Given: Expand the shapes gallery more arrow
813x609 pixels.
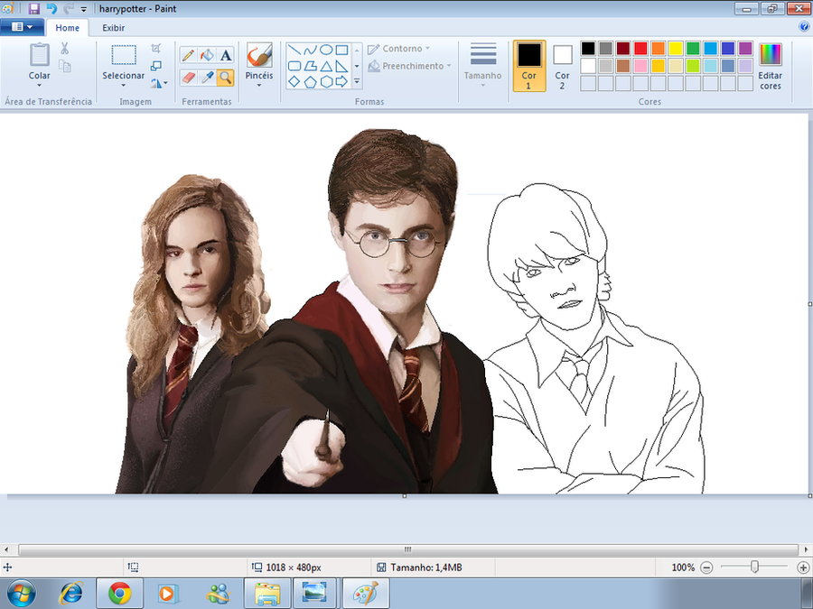Looking at the screenshot, I should [357, 81].
